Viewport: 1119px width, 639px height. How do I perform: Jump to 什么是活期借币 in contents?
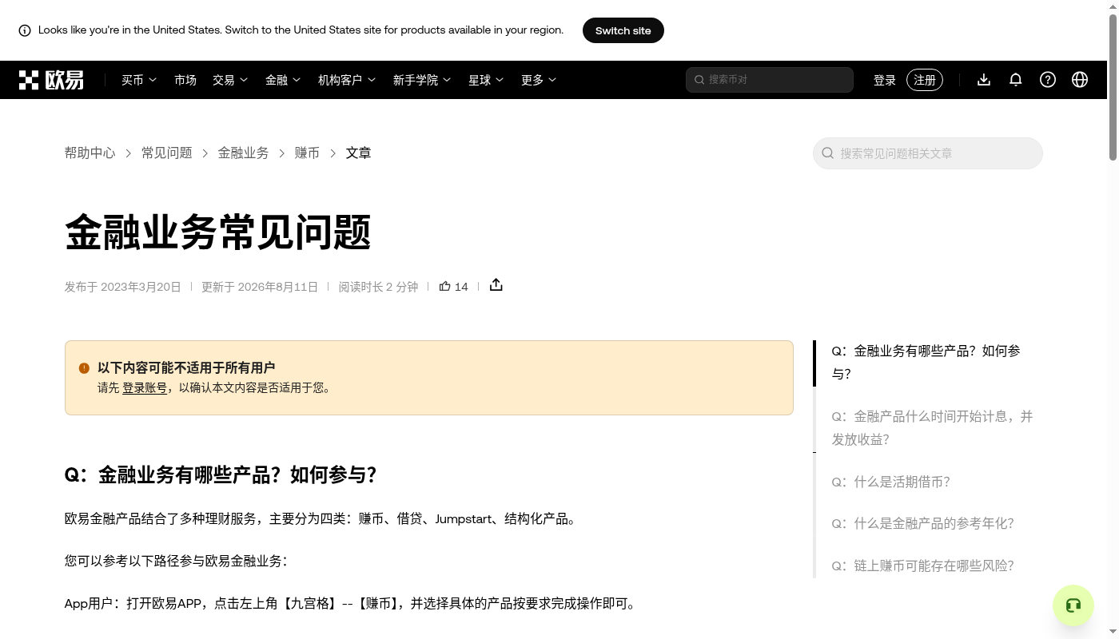coord(891,482)
